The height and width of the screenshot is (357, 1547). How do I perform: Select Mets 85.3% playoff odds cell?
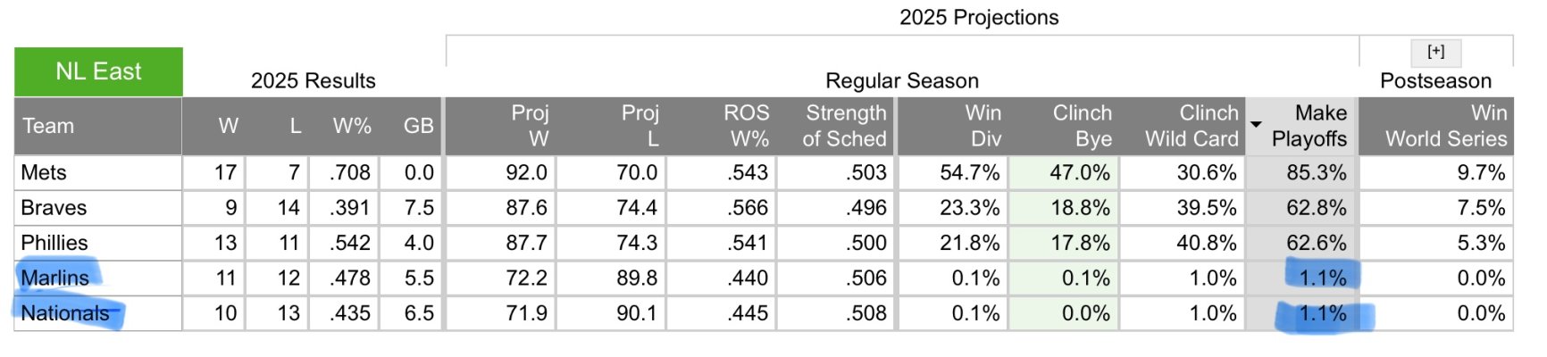coord(1302,172)
